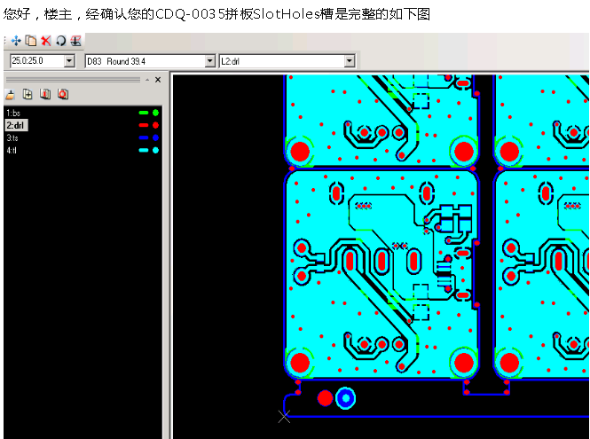This screenshot has height=439, width=590.
Task: Open the 25.0:25.0 grid dropdown
Action: tap(70, 61)
